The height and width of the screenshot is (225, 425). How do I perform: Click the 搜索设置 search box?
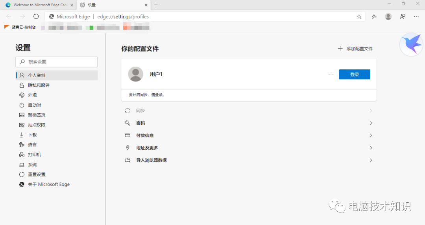[56, 62]
